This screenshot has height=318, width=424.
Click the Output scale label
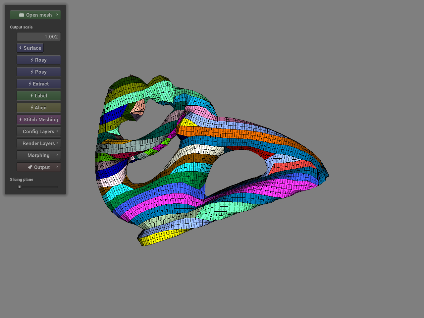tap(21, 27)
